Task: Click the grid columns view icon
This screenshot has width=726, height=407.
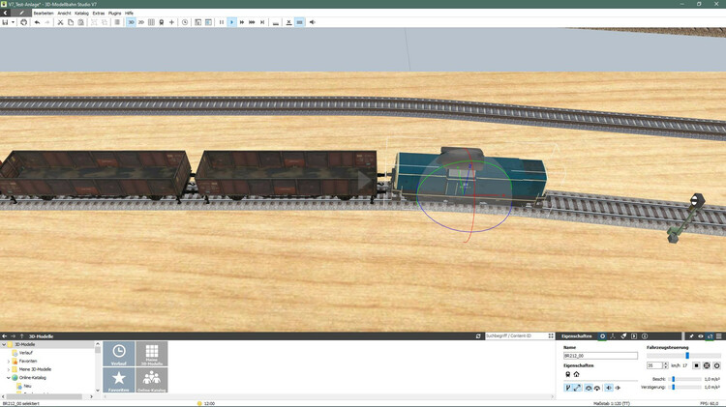Action: coord(151,22)
